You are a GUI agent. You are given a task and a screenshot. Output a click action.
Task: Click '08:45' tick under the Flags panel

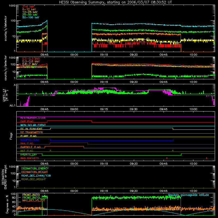[44, 164]
